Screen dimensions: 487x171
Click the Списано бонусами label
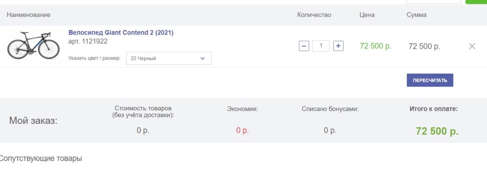(x=330, y=109)
